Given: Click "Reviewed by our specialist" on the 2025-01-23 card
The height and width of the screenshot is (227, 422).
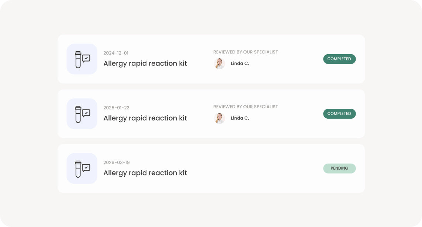Looking at the screenshot, I should [245, 106].
